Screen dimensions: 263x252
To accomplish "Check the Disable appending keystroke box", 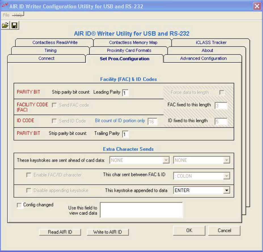I will click(x=29, y=191).
